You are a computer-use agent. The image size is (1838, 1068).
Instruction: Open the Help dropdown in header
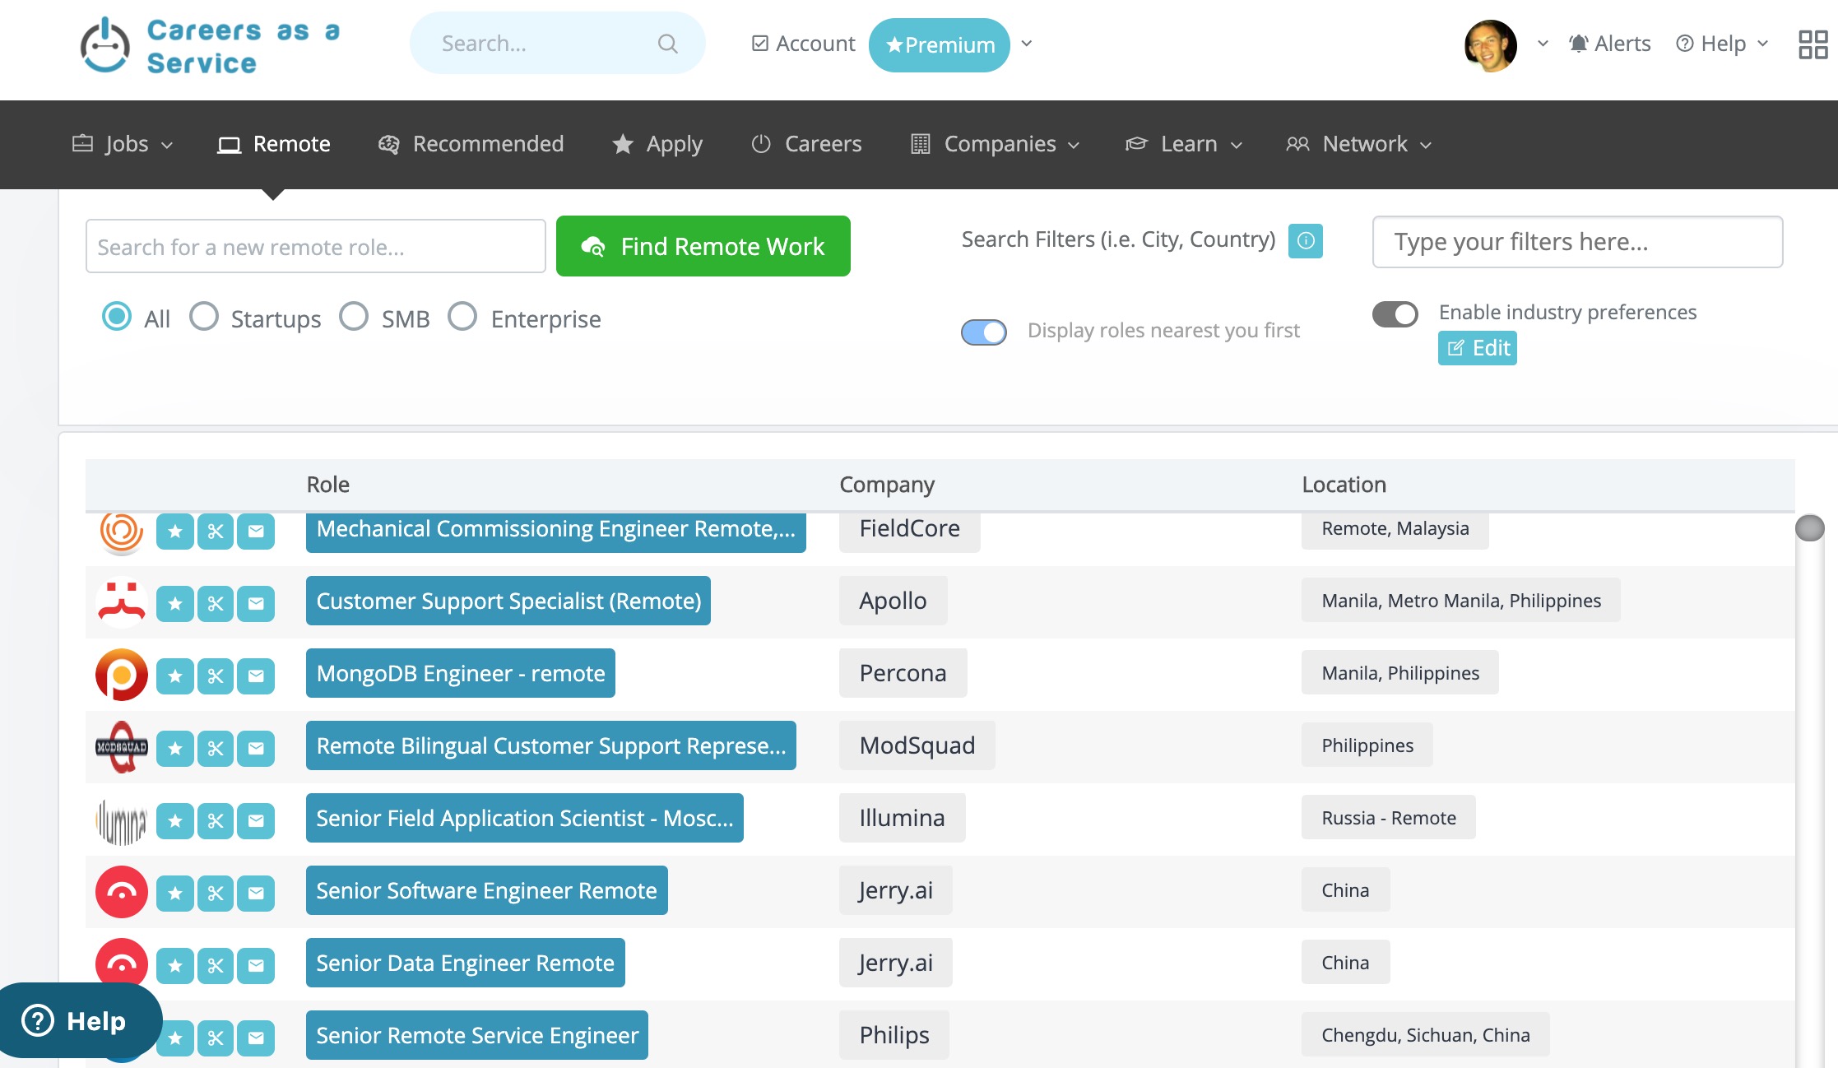pos(1722,44)
